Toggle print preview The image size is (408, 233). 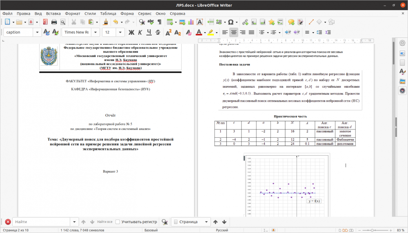[63, 22]
